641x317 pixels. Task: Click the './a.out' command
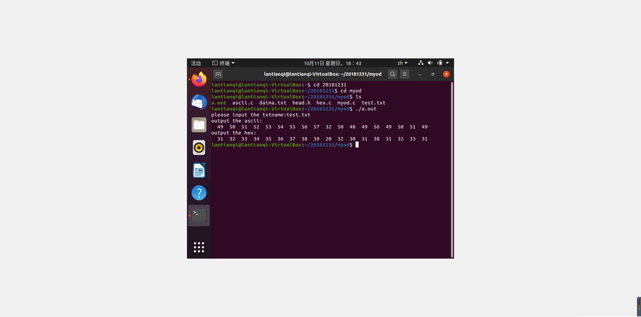(366, 109)
